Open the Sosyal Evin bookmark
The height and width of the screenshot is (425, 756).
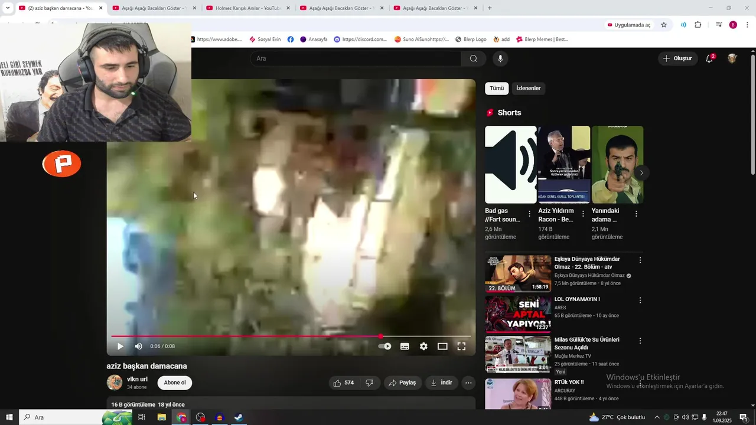point(265,40)
